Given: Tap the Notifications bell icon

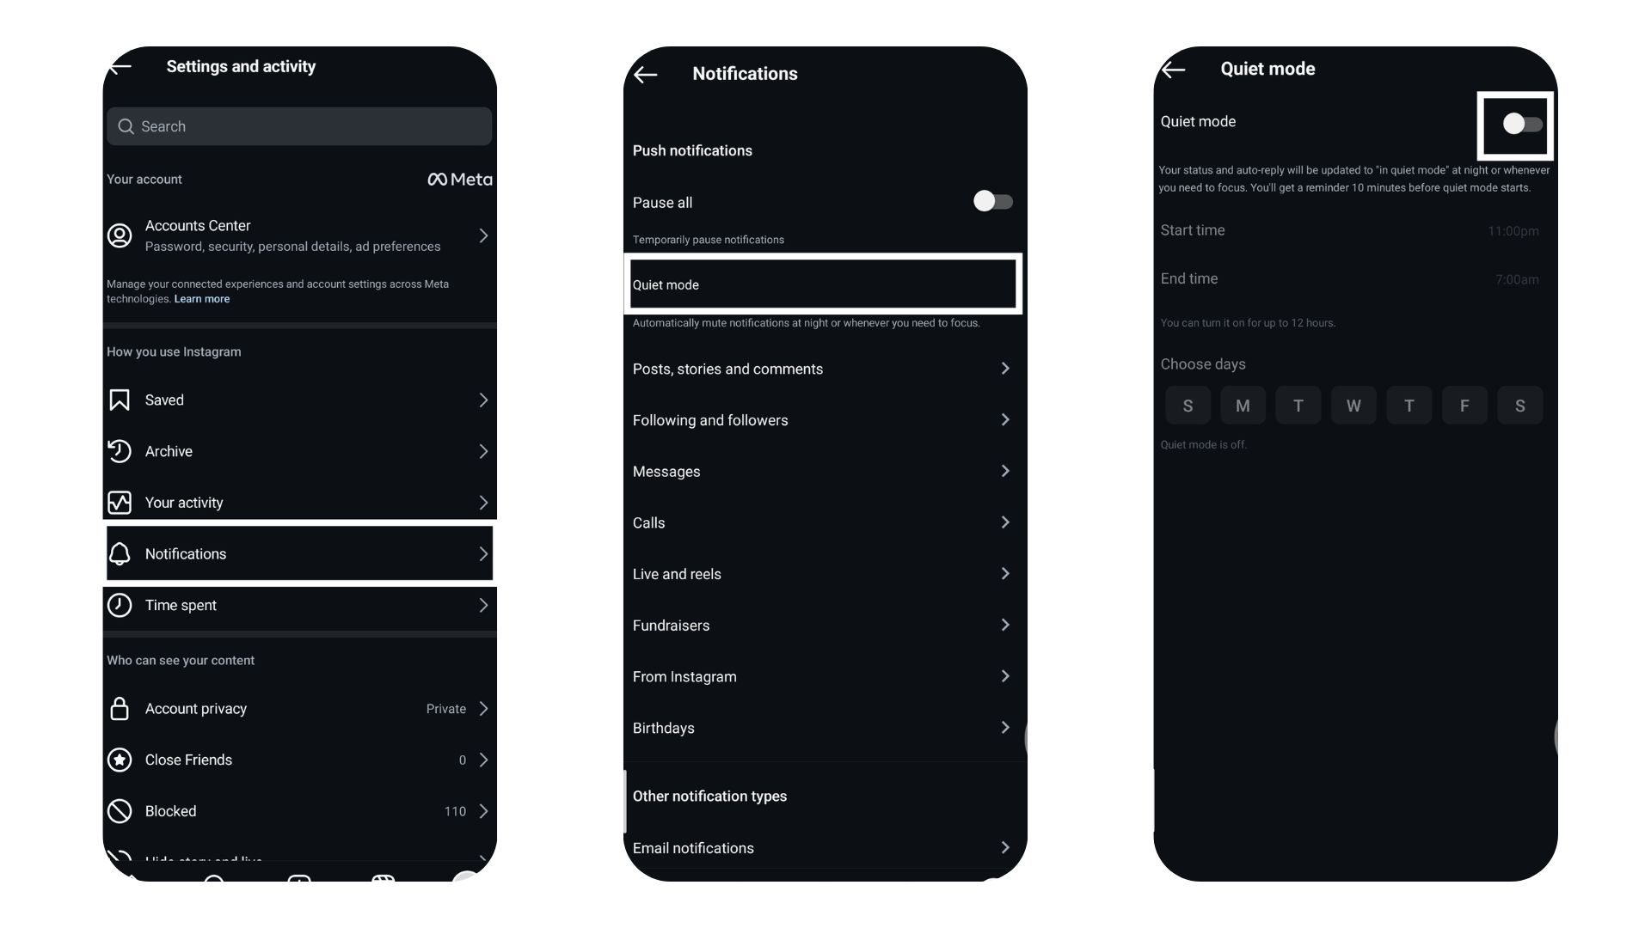Looking at the screenshot, I should 118,553.
